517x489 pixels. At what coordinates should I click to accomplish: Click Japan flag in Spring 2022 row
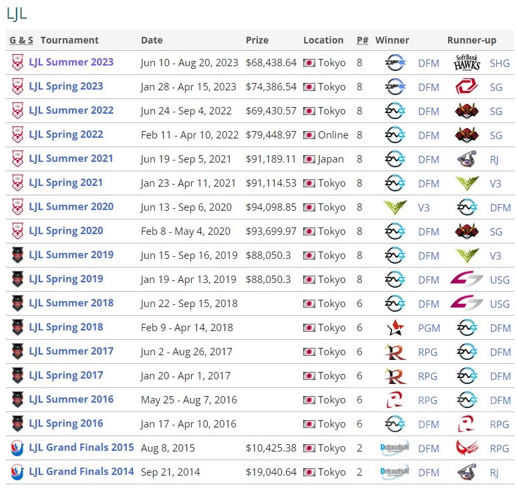pos(309,135)
